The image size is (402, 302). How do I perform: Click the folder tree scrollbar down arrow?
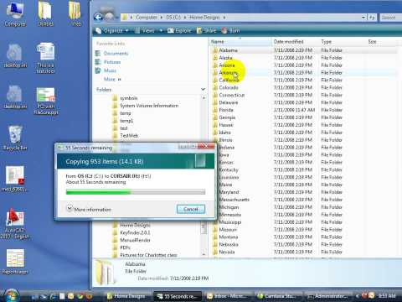pyautogui.click(x=204, y=255)
